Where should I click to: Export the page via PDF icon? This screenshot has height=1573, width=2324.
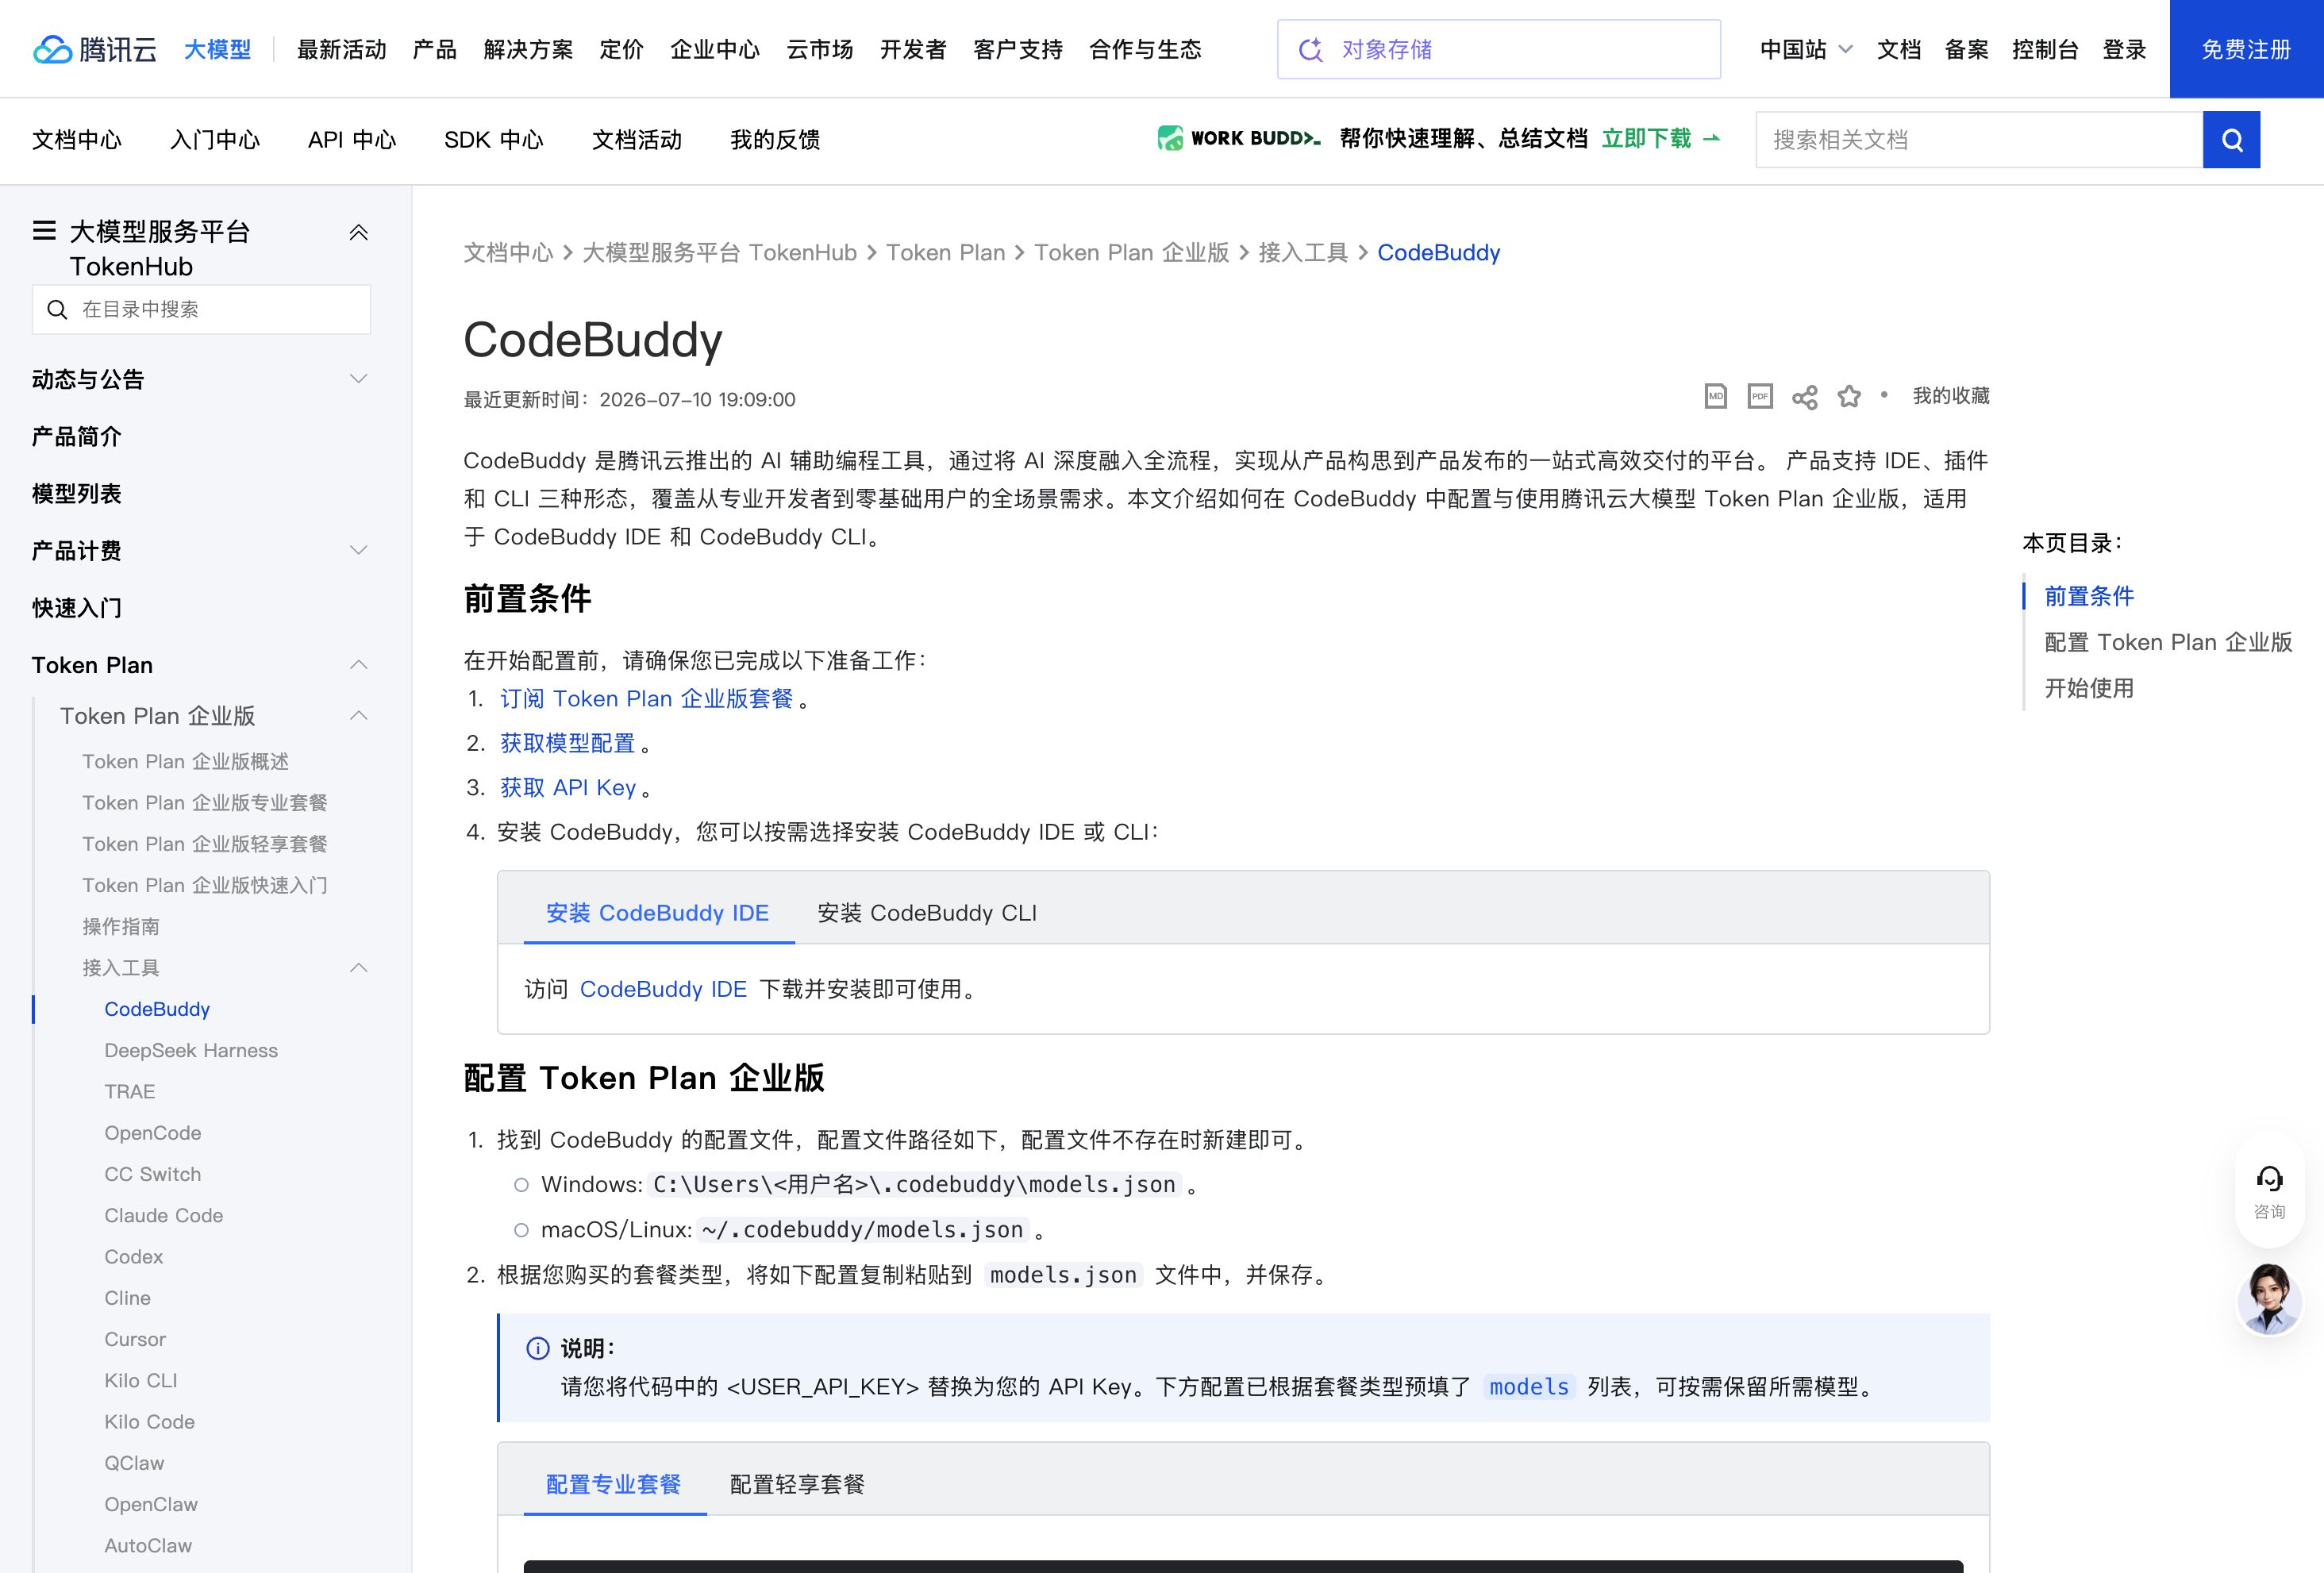(1760, 396)
